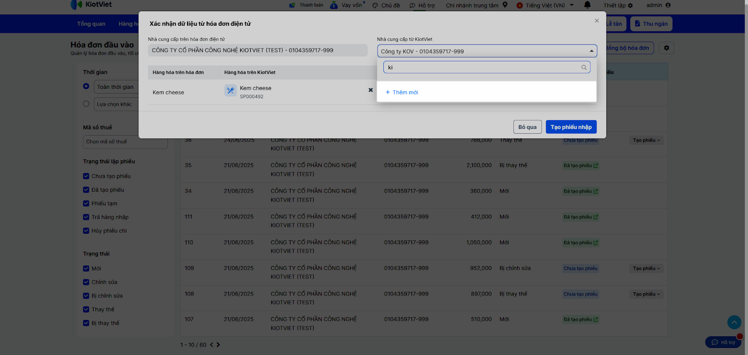
Task: Uncheck the Chưa tạo phiếu filter
Action: 86,176
